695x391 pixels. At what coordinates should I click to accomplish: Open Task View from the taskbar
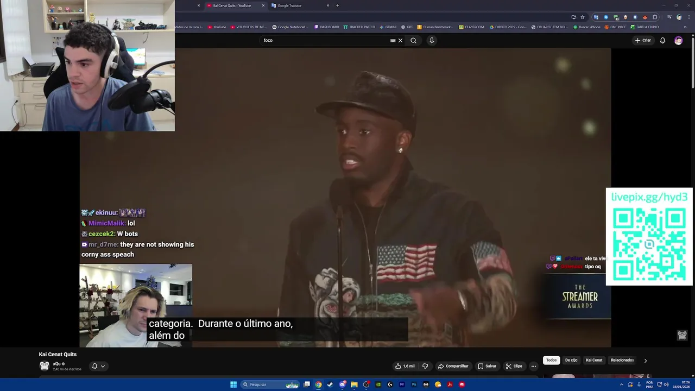pos(306,384)
